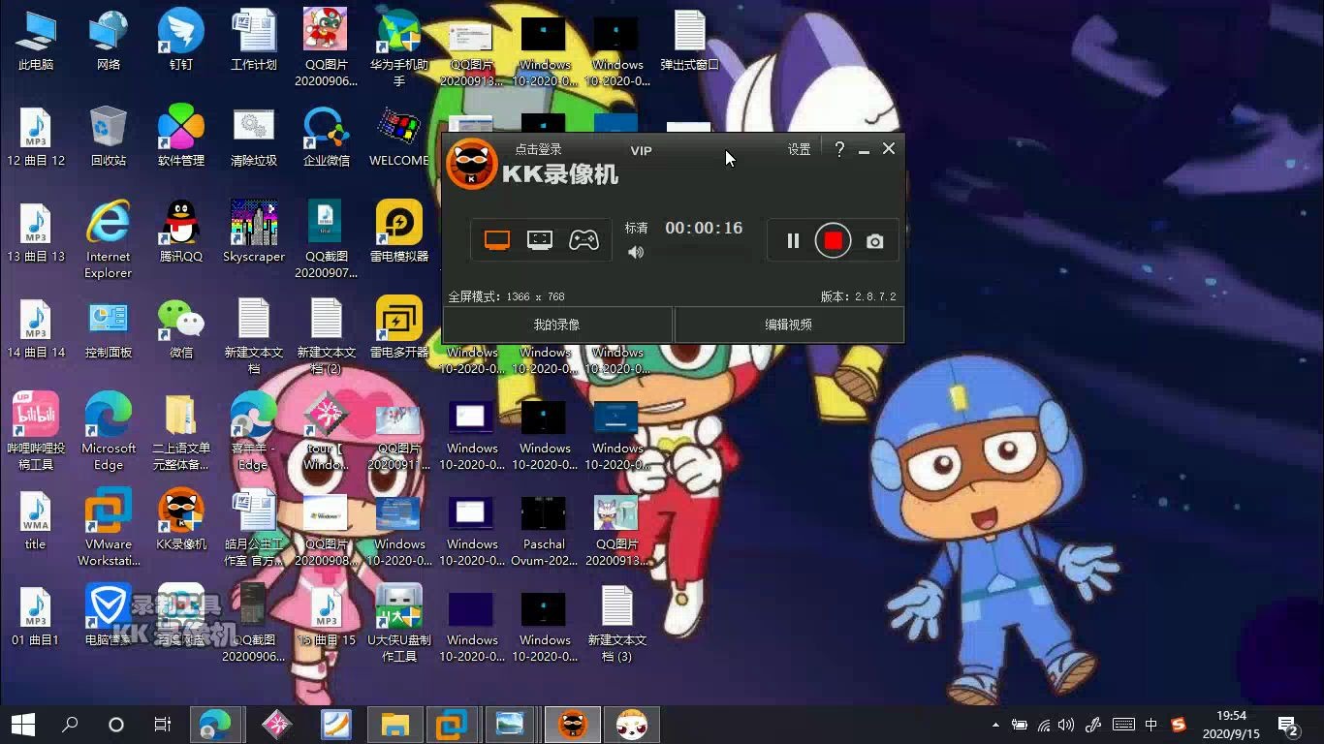Open taskbar search magnifier

click(70, 725)
